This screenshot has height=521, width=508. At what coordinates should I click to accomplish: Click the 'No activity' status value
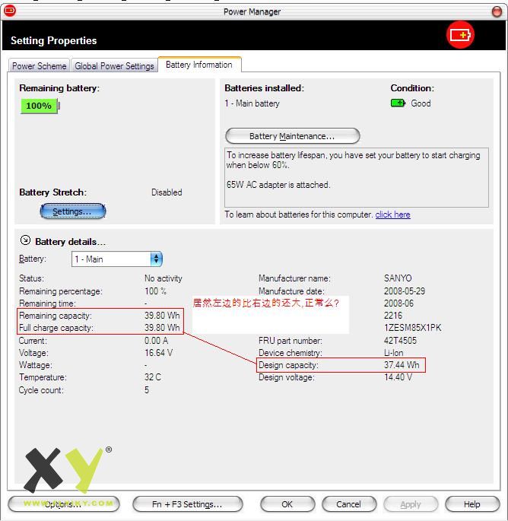(x=164, y=278)
